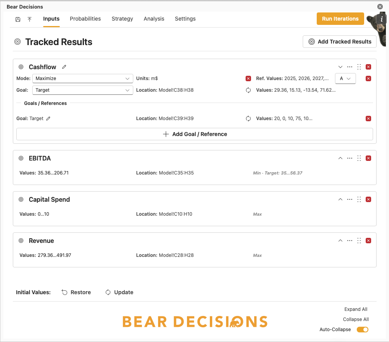Open Capital Spend more options ellipsis
389x342 pixels.
tap(350, 199)
